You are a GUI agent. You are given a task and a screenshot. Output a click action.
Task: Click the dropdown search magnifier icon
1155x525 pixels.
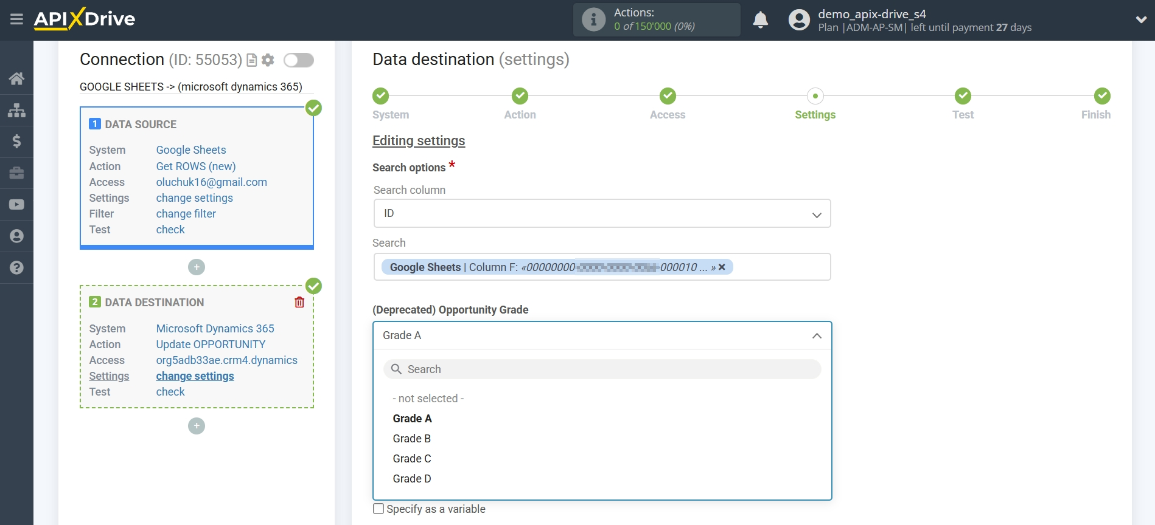pyautogui.click(x=396, y=369)
